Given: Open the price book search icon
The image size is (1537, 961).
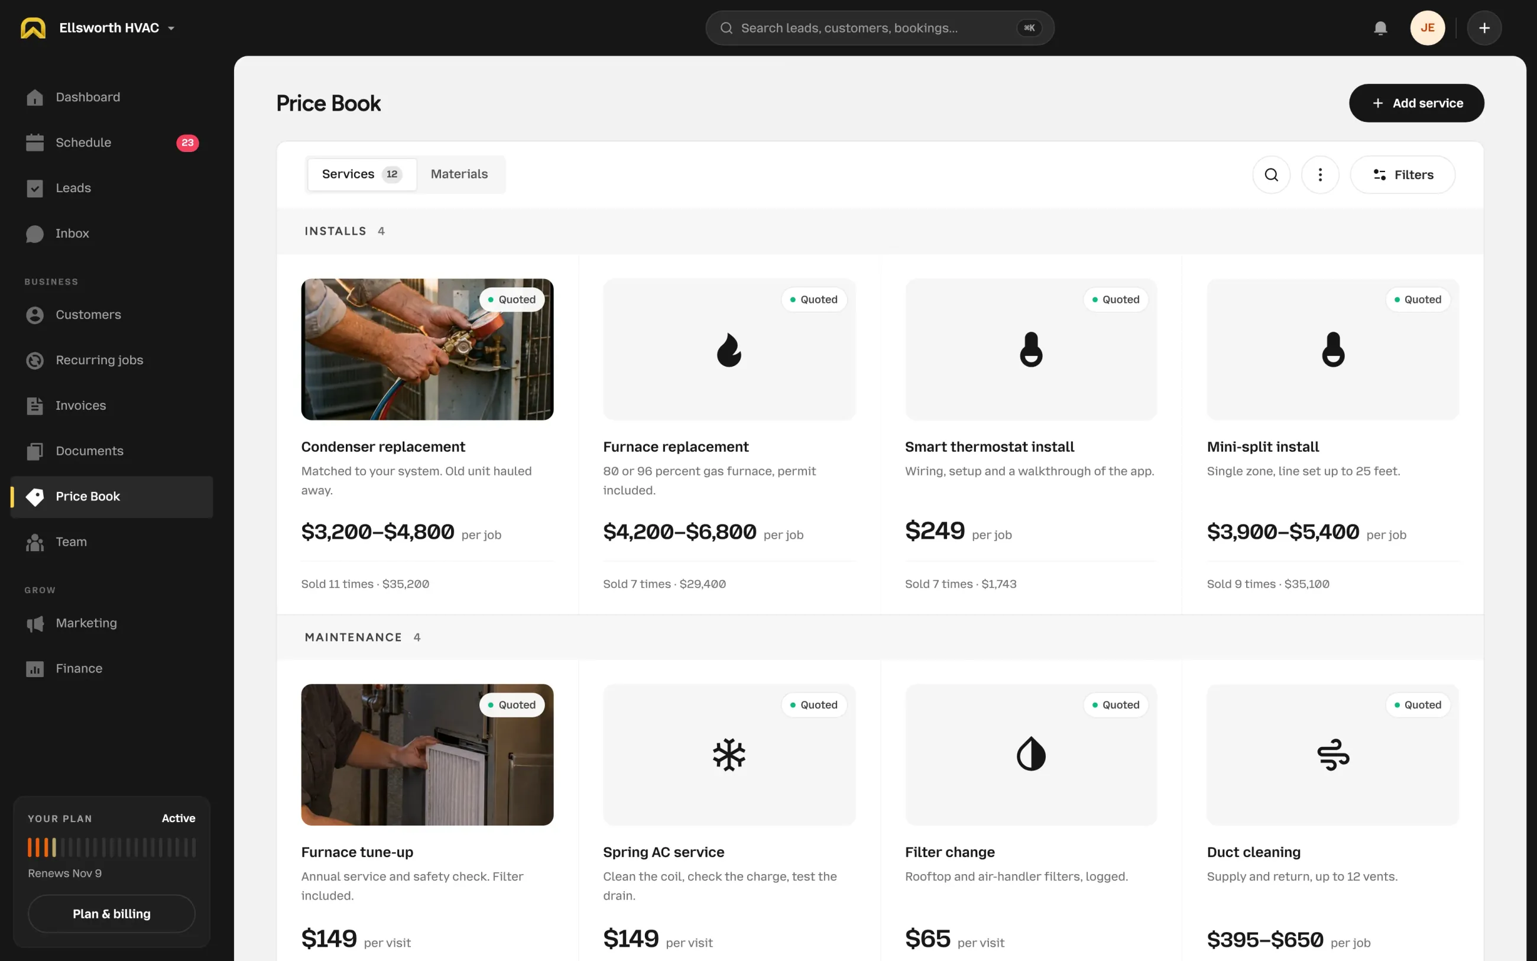Looking at the screenshot, I should tap(1271, 175).
